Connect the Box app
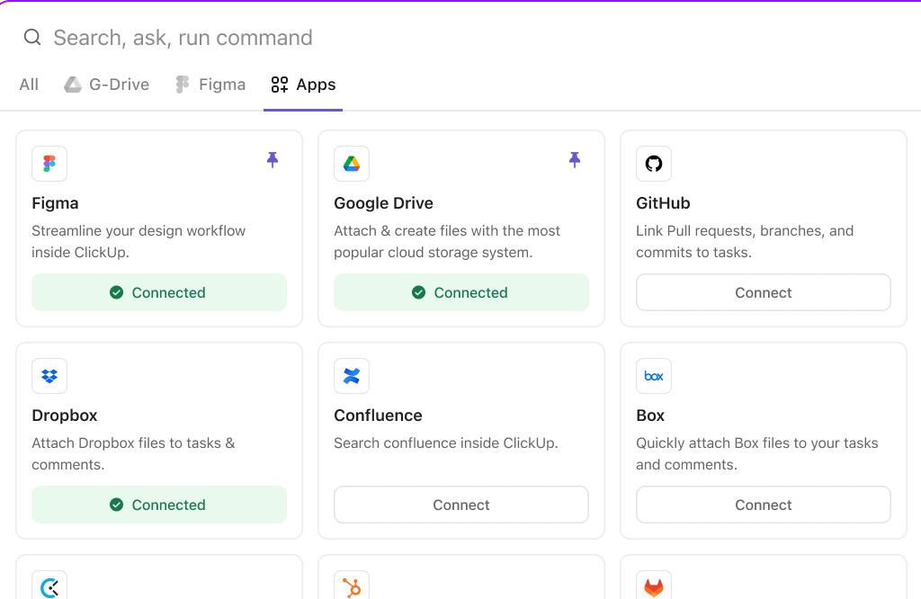The width and height of the screenshot is (921, 599). coord(764,505)
